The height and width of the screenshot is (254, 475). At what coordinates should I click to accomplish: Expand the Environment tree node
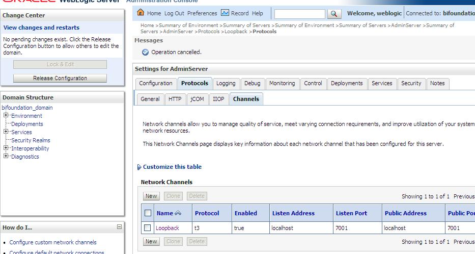[6, 116]
